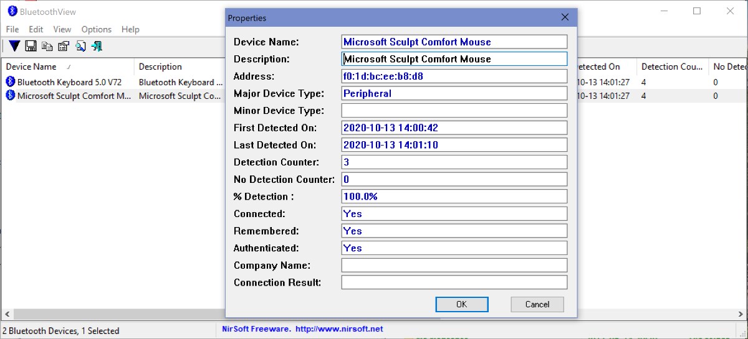Click the dark triangle toolbar icon
This screenshot has height=339, width=748.
[14, 46]
